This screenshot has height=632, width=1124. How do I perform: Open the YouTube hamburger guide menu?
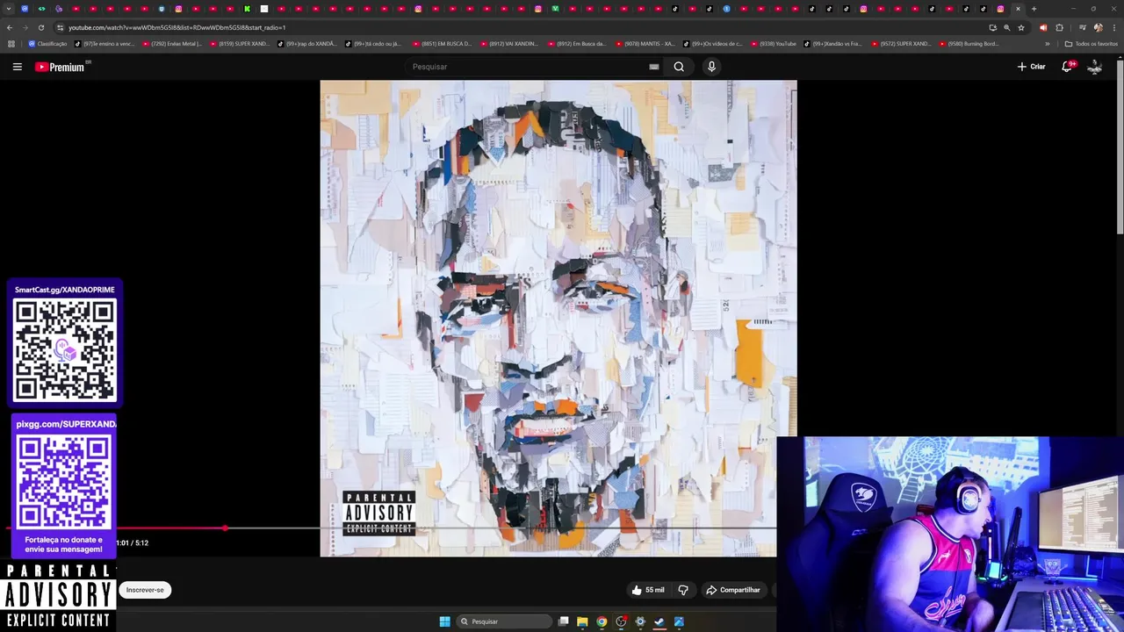17,67
